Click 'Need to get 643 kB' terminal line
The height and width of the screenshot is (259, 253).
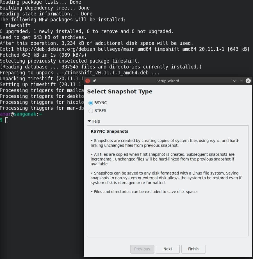pyautogui.click(x=43, y=37)
